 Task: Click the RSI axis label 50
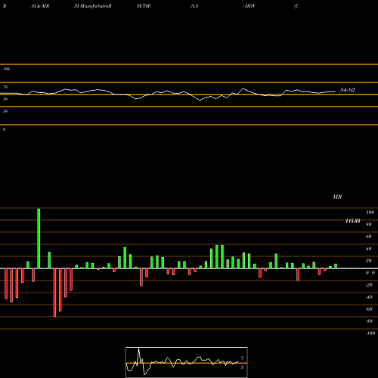[5, 99]
